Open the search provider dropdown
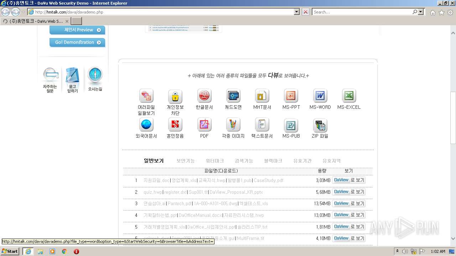456x256 pixels. (421, 12)
